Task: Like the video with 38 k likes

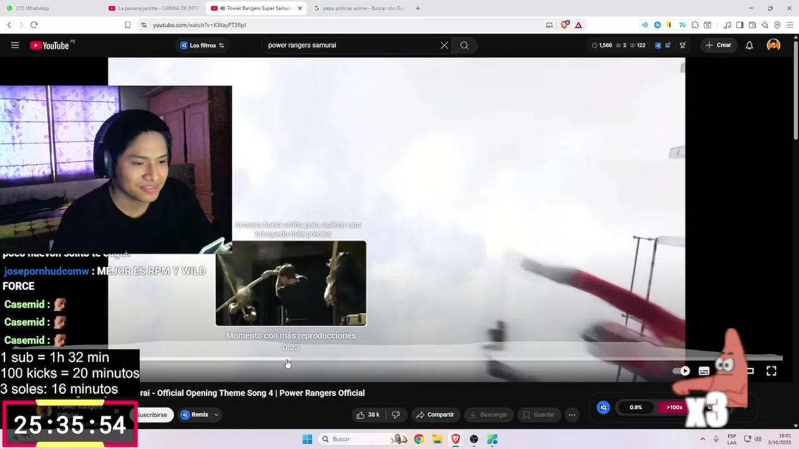Action: tap(368, 415)
